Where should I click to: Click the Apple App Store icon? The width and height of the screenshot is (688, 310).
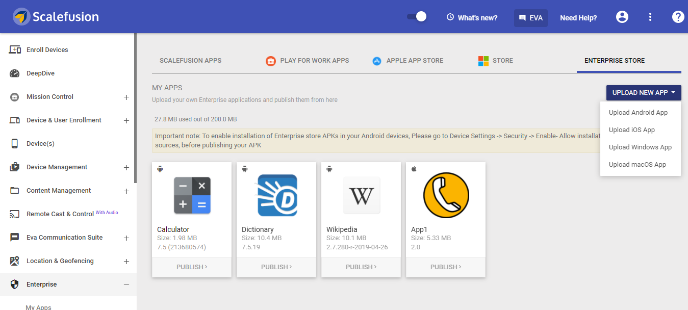tap(377, 61)
